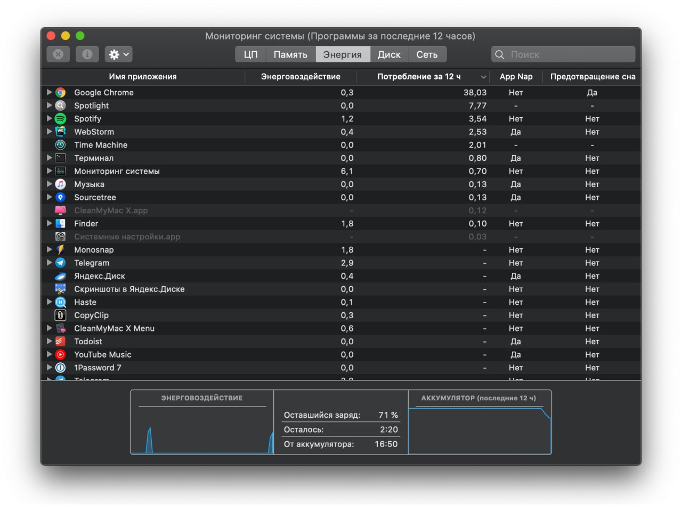This screenshot has height=519, width=682.
Task: Expand the Google Chrome row
Action: (x=50, y=92)
